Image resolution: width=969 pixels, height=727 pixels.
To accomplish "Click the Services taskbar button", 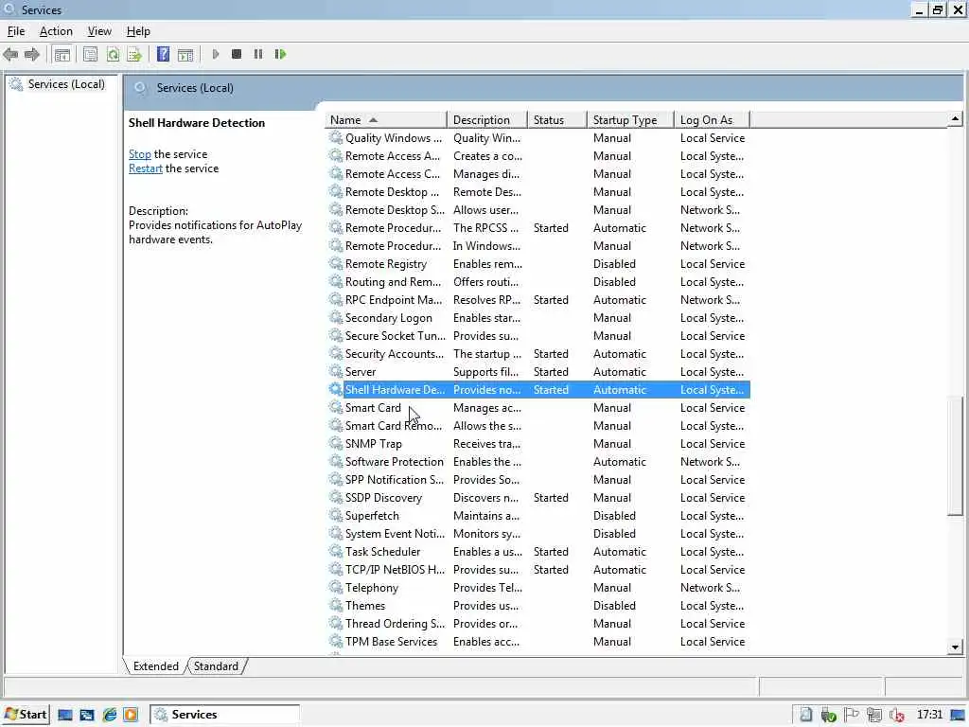I will 225,715.
